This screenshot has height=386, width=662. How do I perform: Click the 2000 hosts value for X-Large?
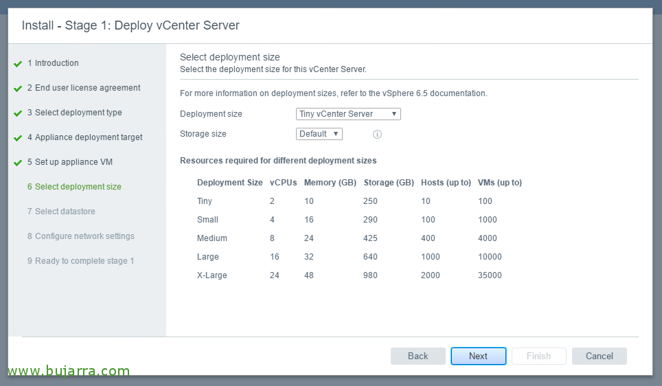(430, 275)
